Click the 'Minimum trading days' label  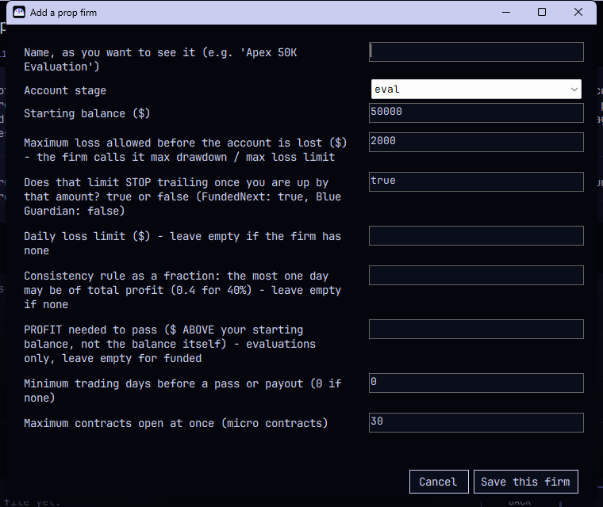coord(182,391)
